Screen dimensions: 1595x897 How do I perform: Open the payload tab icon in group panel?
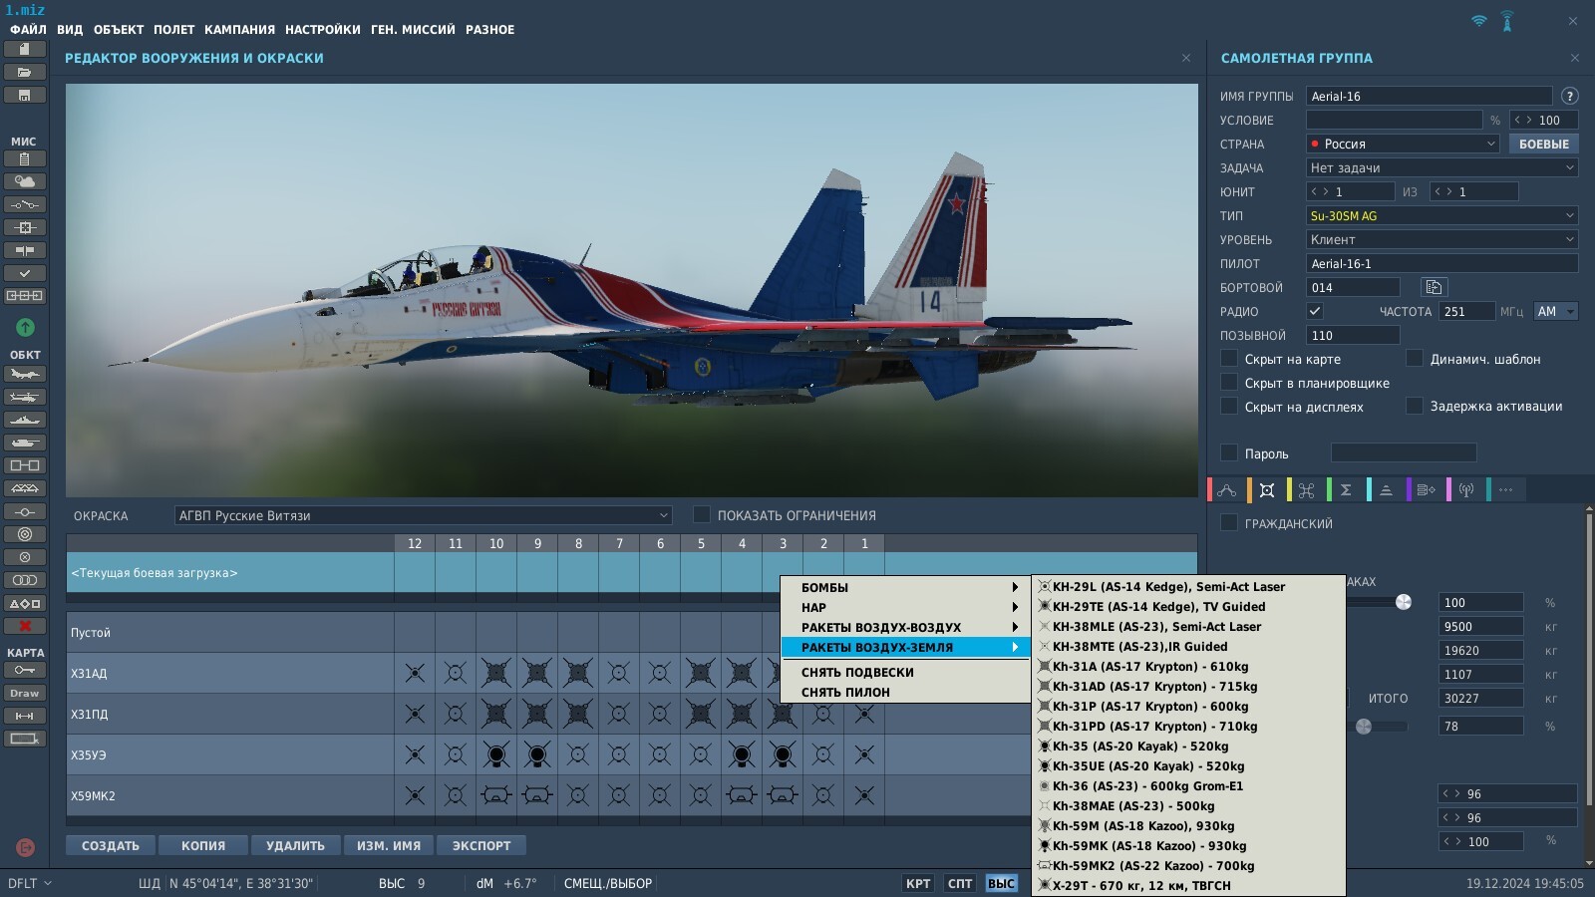pyautogui.click(x=1267, y=489)
